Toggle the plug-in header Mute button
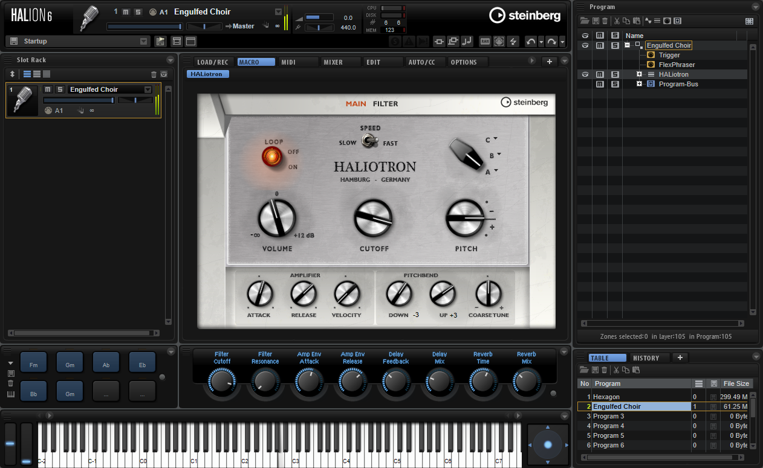763x468 pixels. [x=126, y=12]
